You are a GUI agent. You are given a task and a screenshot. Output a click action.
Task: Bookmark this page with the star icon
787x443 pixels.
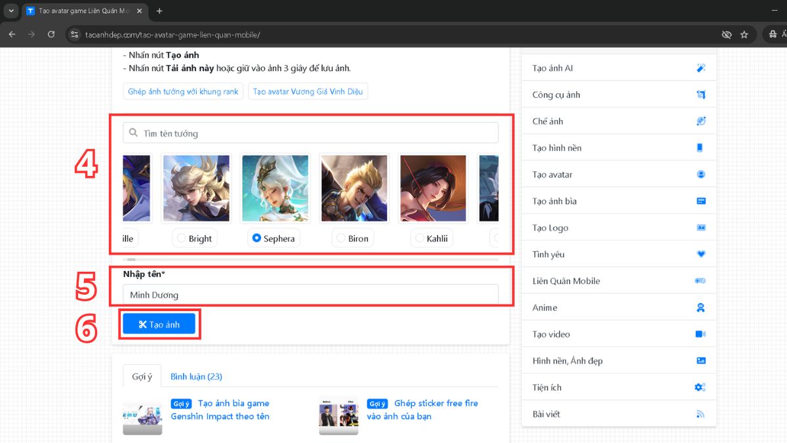[x=744, y=34]
